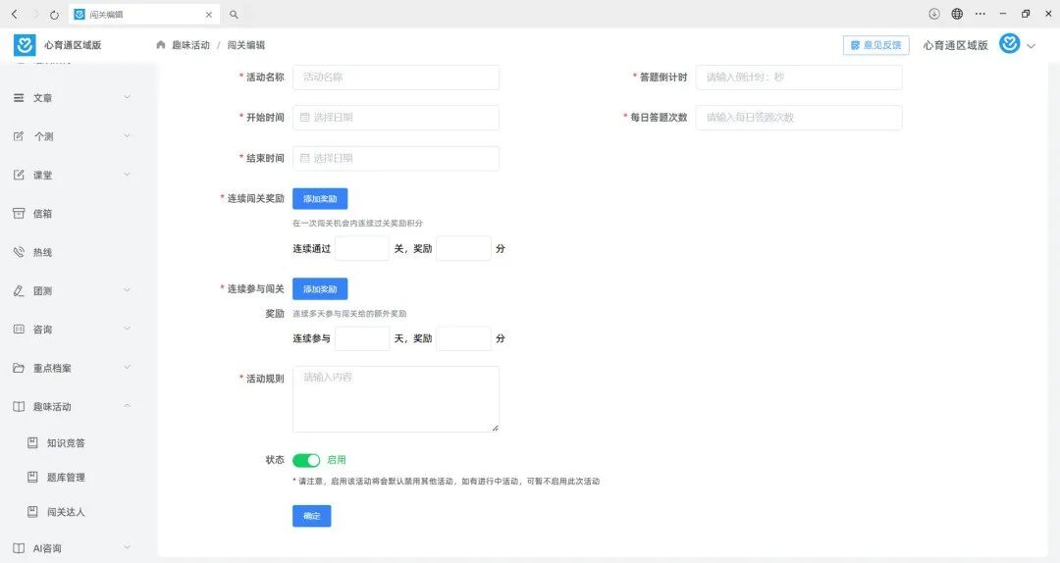Toggle the 状态 启用 switch

coord(306,460)
